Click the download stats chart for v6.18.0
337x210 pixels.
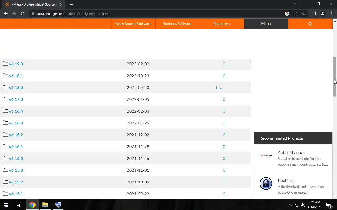click(x=222, y=87)
